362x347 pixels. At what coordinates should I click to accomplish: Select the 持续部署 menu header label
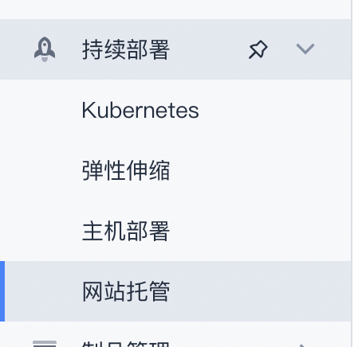(126, 49)
